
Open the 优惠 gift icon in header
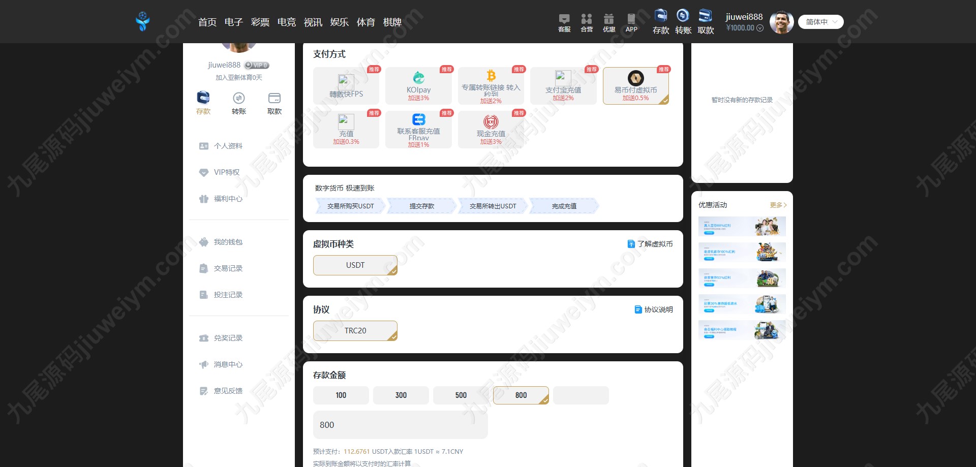(x=609, y=23)
